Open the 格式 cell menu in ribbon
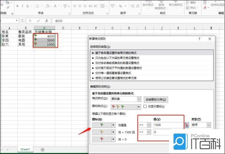 tap(192, 7)
